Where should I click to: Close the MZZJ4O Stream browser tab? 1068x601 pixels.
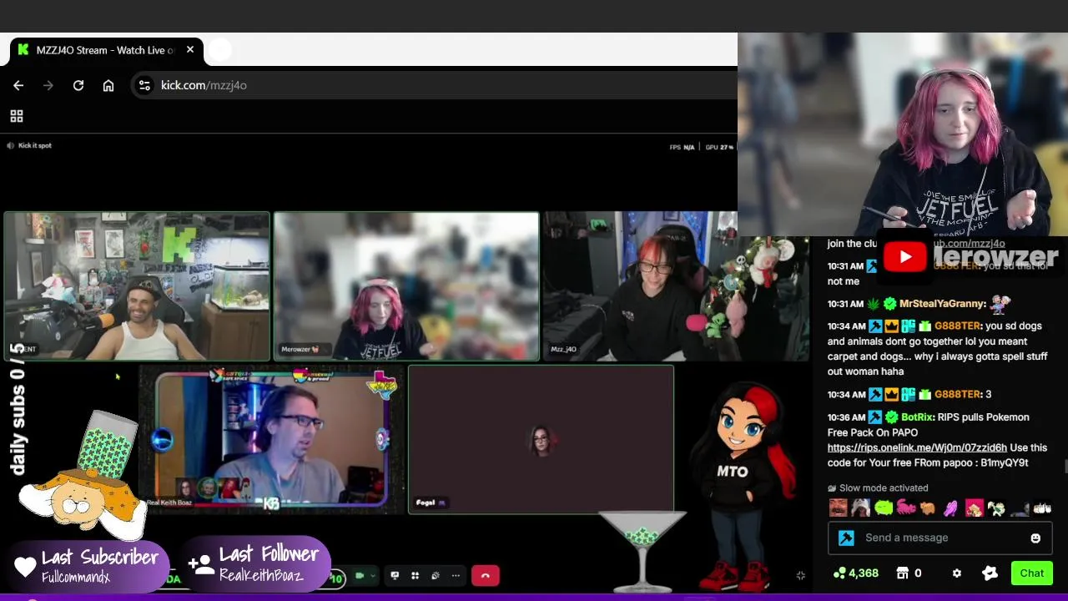[190, 50]
